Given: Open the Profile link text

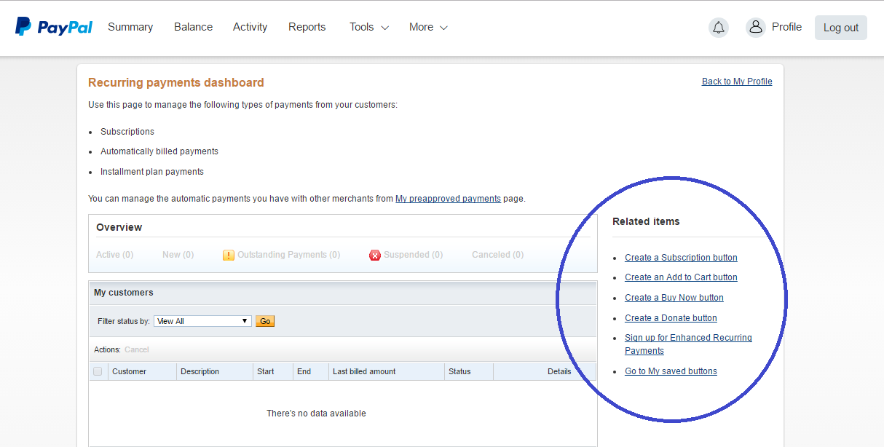Looking at the screenshot, I should [786, 27].
